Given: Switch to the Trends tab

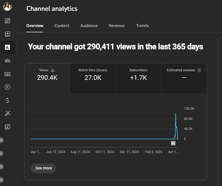Looking at the screenshot, I should [x=142, y=26].
